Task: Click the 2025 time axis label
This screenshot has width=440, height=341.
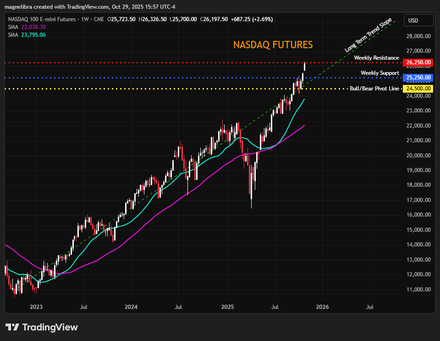Action: pyautogui.click(x=228, y=307)
